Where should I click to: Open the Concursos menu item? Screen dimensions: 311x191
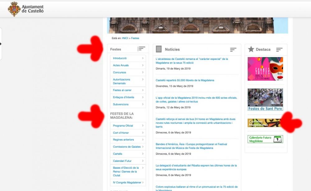[x=120, y=73]
